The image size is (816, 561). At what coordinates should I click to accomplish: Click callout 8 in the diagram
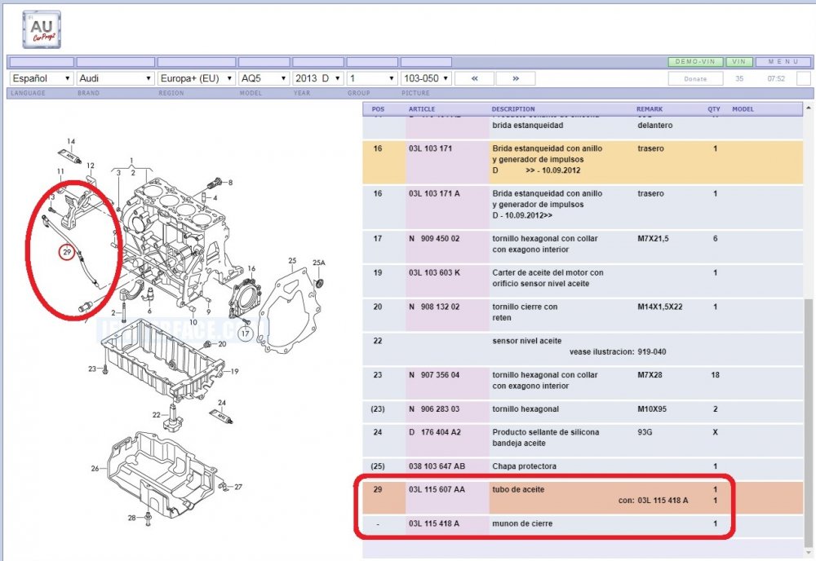pos(231,183)
